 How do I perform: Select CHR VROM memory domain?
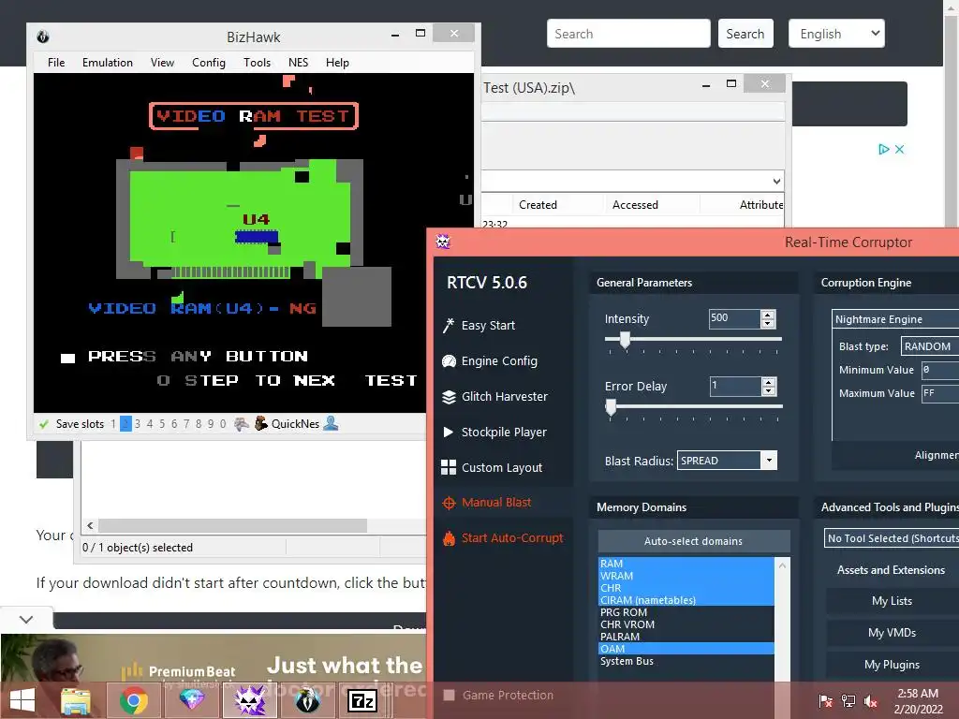point(686,624)
